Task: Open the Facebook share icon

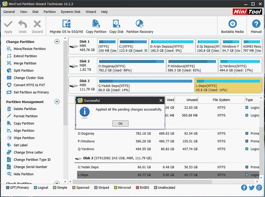Action: [244, 188]
